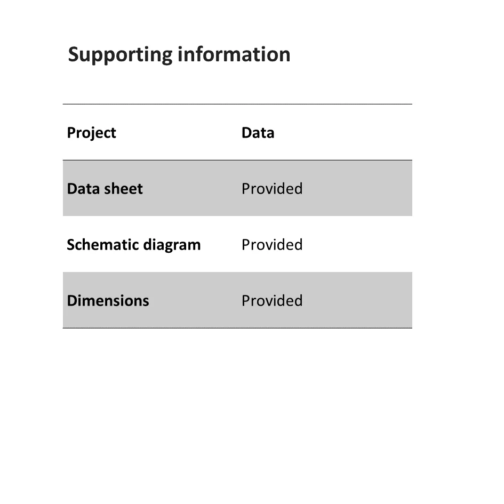Click the line beneath the header row
This screenshot has width=504, height=504.
point(237,160)
